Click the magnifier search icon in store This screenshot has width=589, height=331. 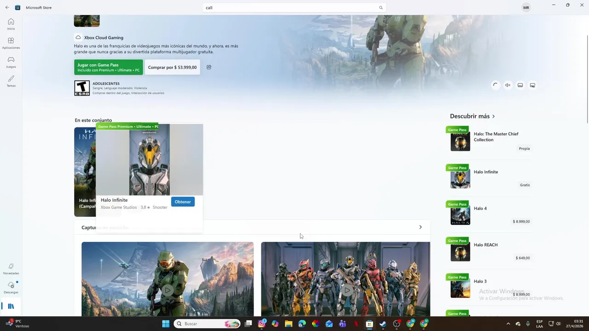pyautogui.click(x=381, y=7)
